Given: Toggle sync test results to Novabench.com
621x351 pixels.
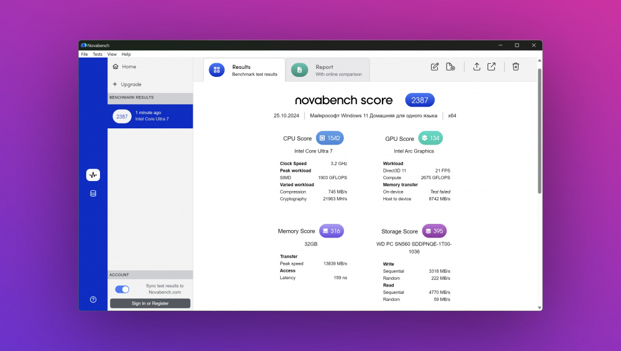Looking at the screenshot, I should coord(122,289).
